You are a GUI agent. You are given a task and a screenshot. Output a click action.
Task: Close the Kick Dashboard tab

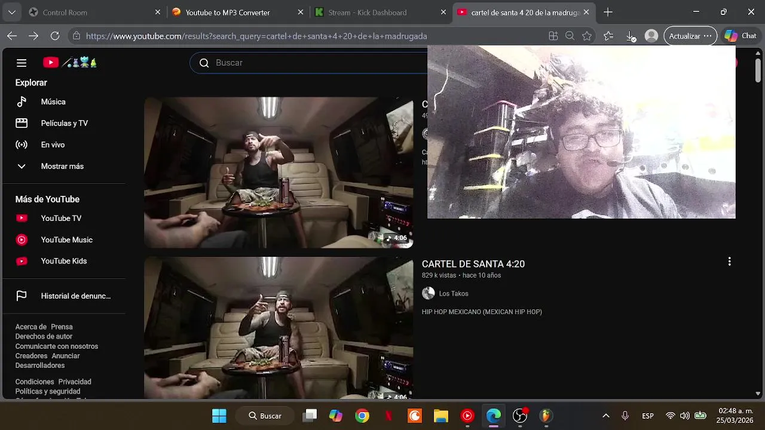click(x=443, y=12)
